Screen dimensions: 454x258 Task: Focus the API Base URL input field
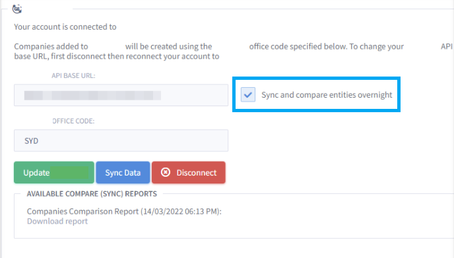pos(121,95)
